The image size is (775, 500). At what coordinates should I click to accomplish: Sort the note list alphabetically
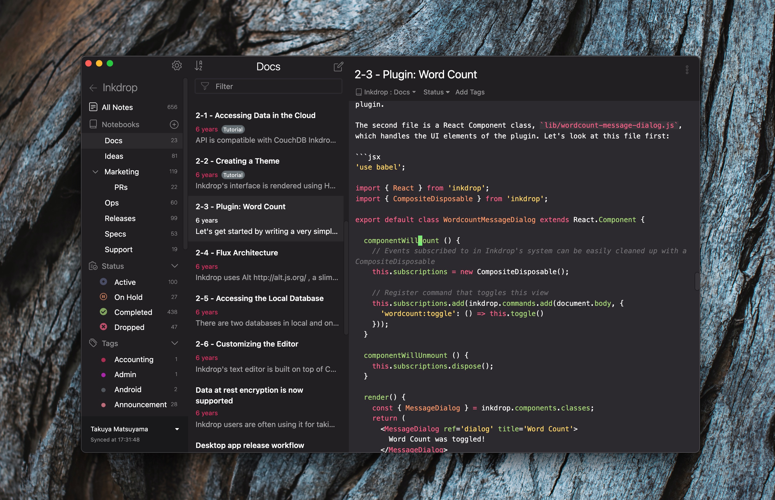[x=199, y=66]
